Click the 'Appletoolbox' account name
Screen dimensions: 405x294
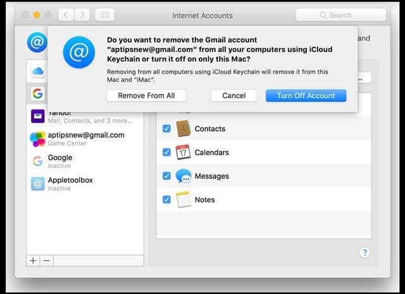(70, 180)
